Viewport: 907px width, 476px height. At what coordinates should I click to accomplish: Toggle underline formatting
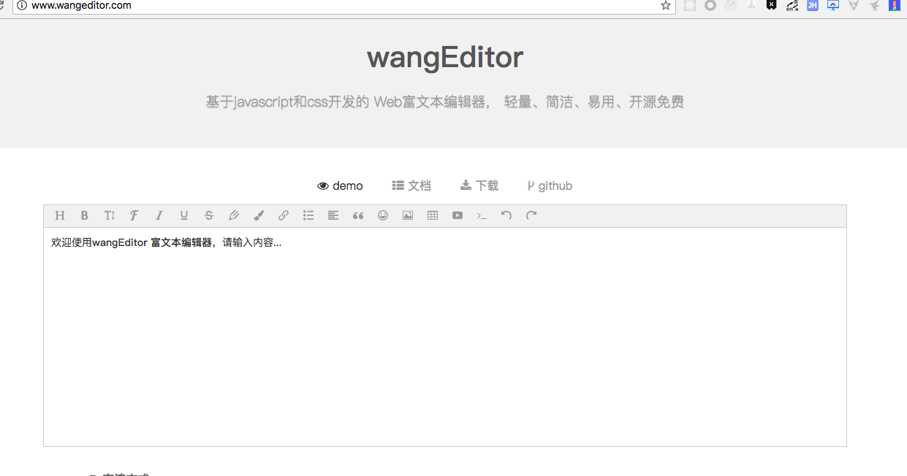pos(184,215)
